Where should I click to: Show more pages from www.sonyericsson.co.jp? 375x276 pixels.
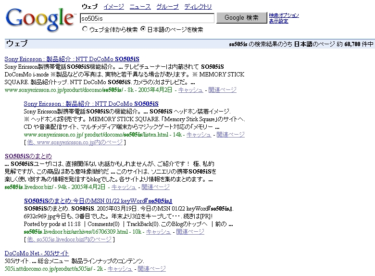(x=75, y=142)
